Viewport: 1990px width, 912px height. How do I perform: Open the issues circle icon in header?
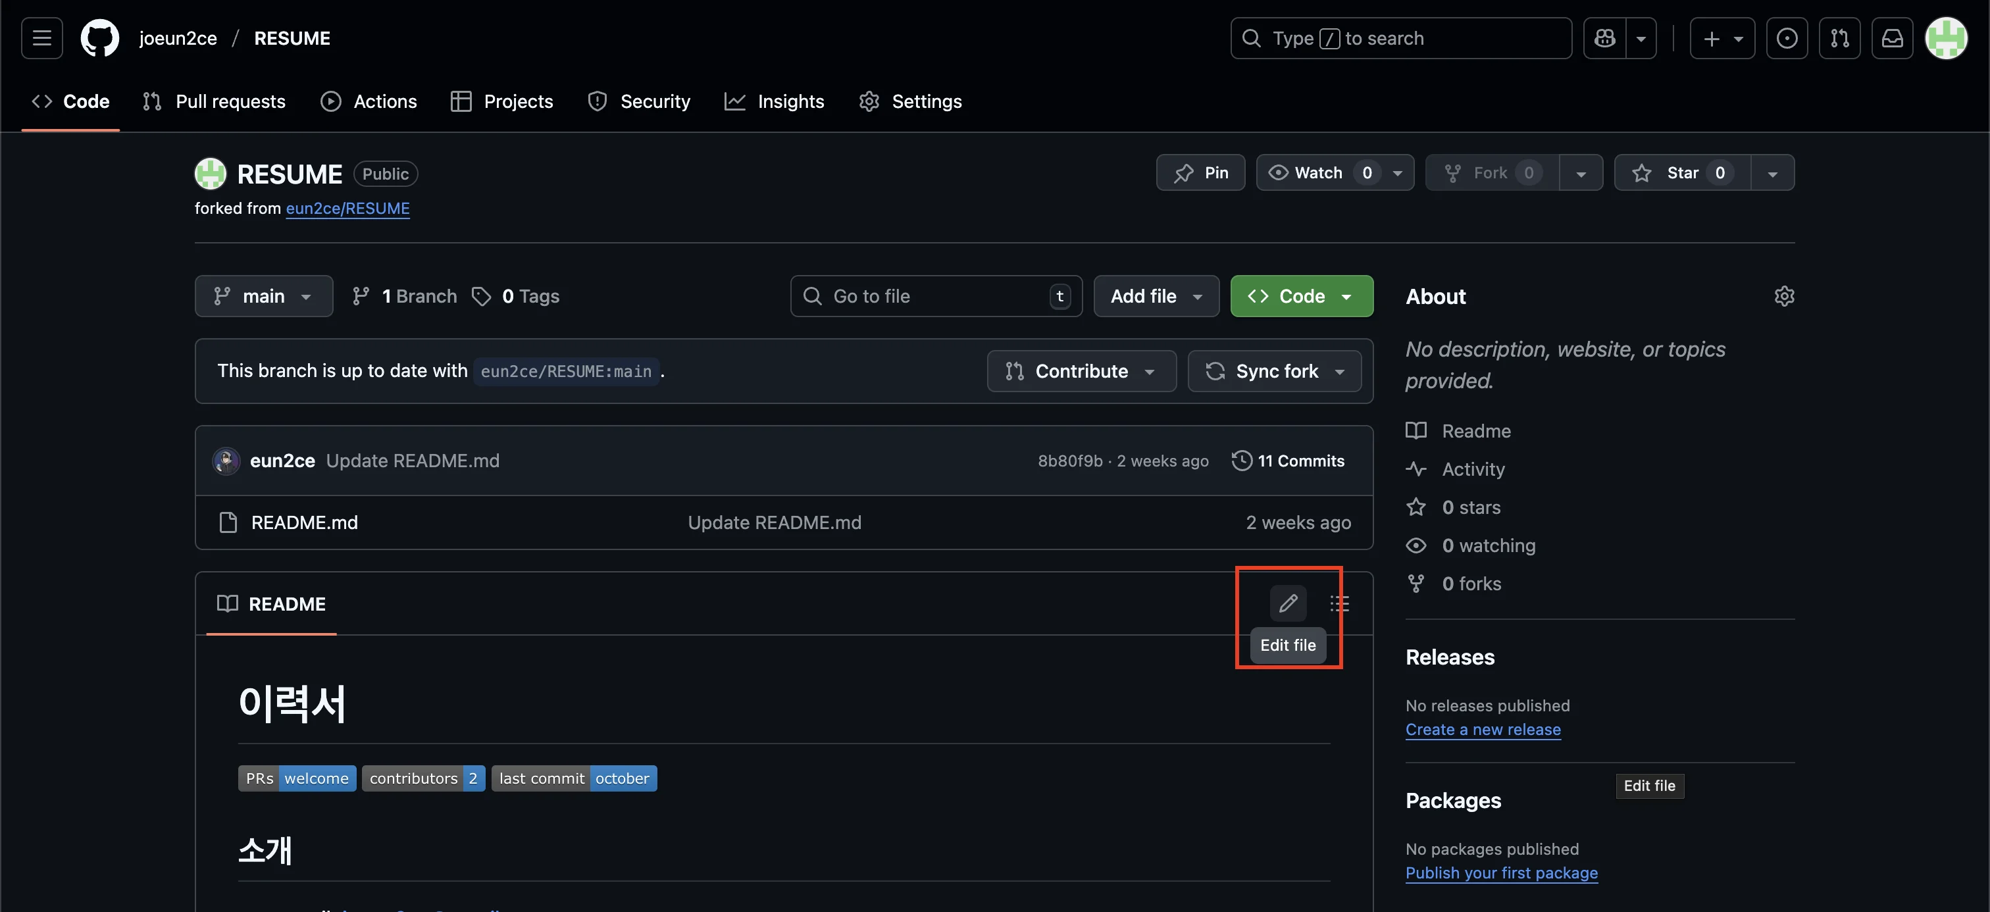1786,38
